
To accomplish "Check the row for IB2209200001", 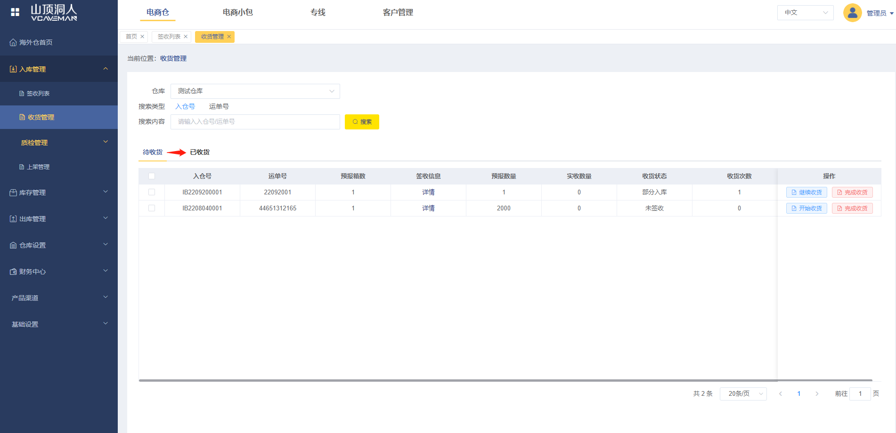I will [x=152, y=192].
